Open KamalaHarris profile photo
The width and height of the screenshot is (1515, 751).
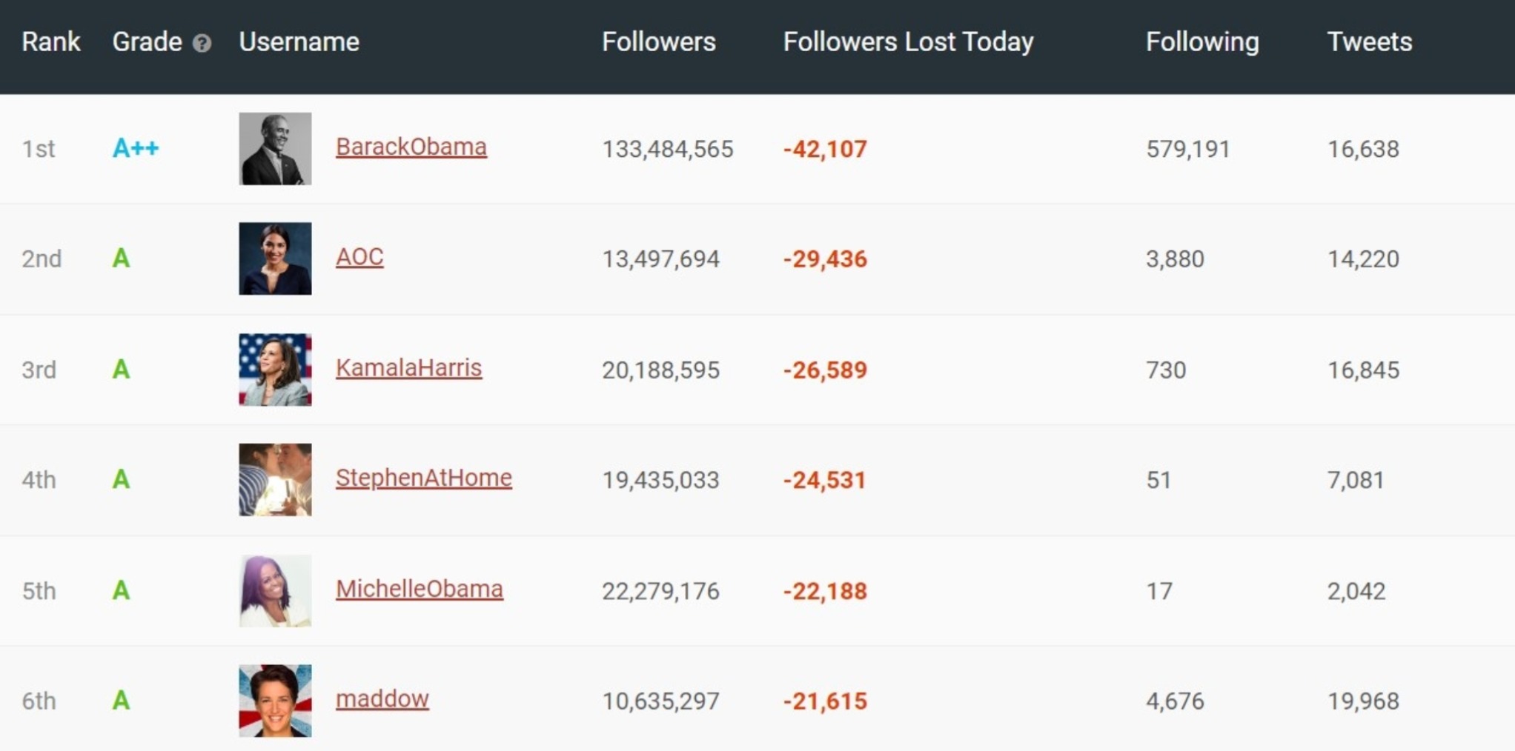point(275,369)
